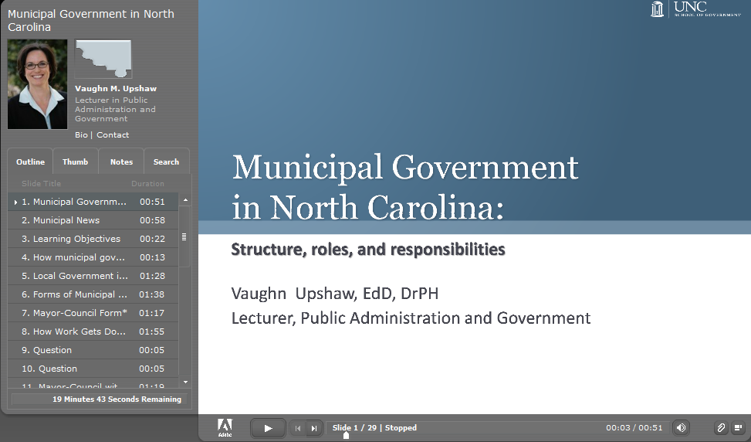Switch to the Thumb tab
This screenshot has height=442, width=751.
(x=75, y=161)
